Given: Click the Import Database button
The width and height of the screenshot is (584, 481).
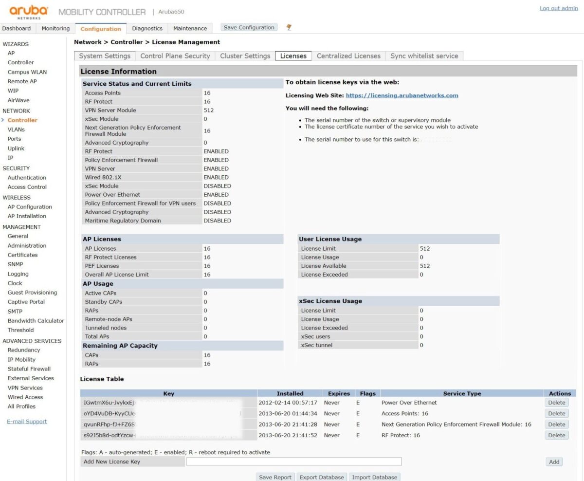Looking at the screenshot, I should pos(374,477).
